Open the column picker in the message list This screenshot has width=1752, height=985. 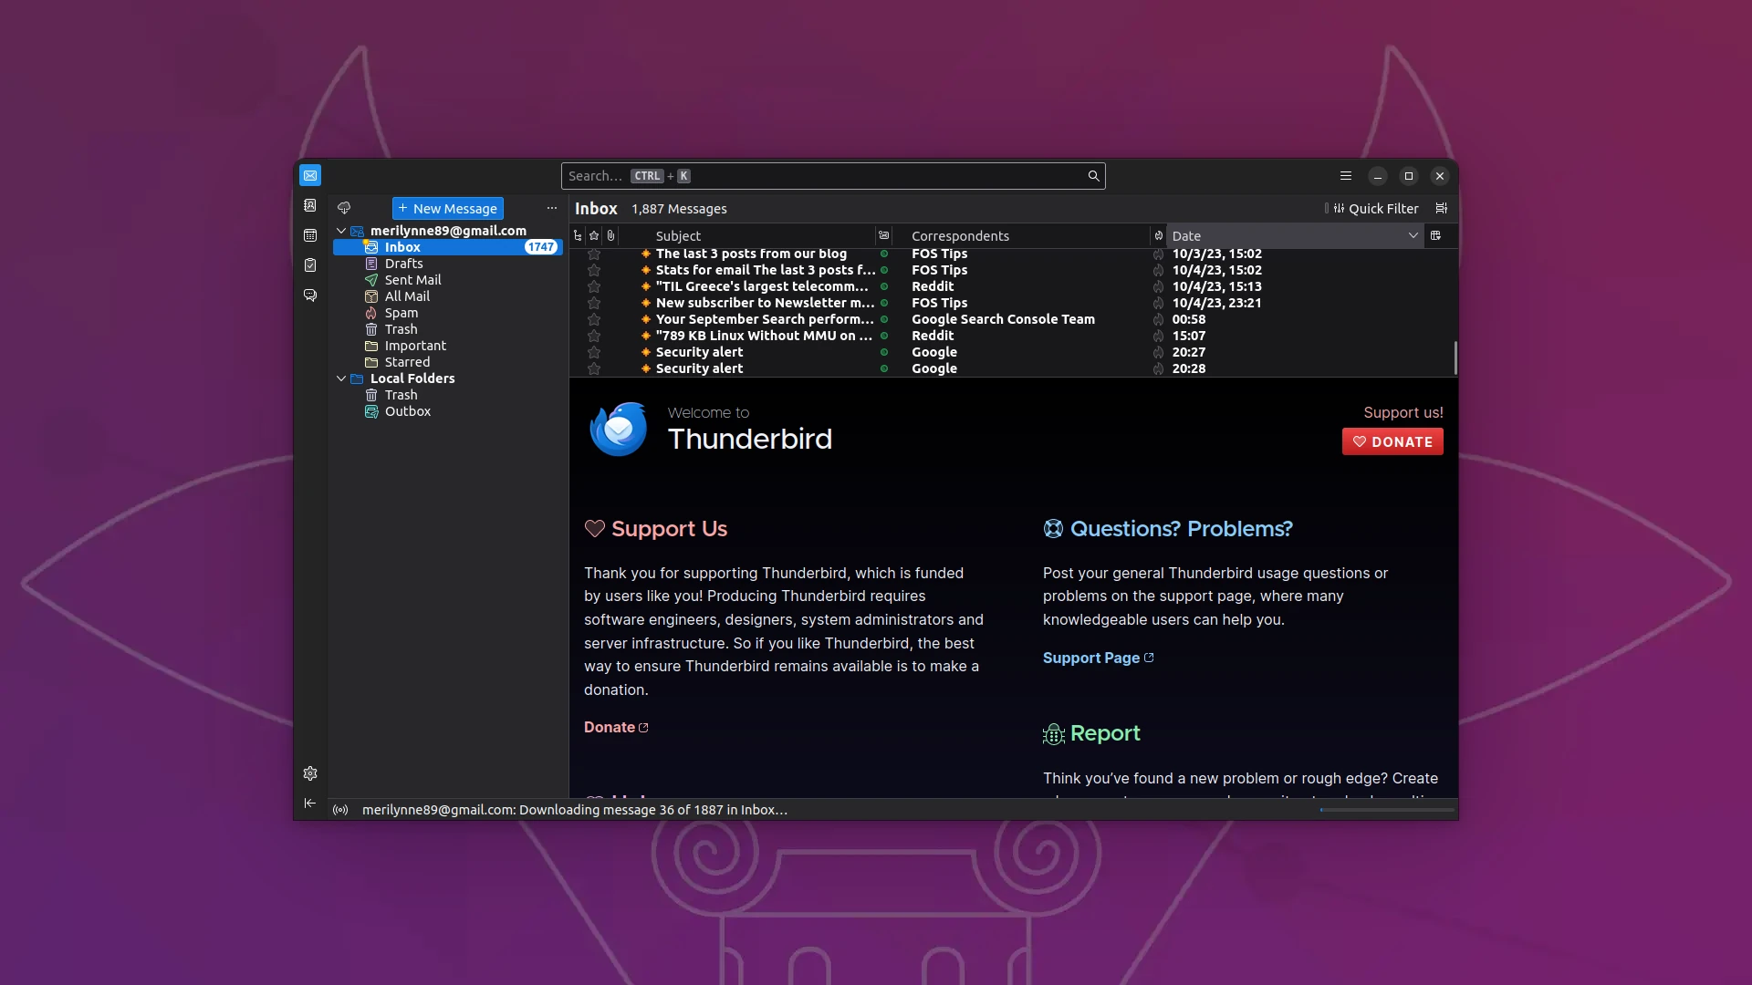pyautogui.click(x=1436, y=235)
